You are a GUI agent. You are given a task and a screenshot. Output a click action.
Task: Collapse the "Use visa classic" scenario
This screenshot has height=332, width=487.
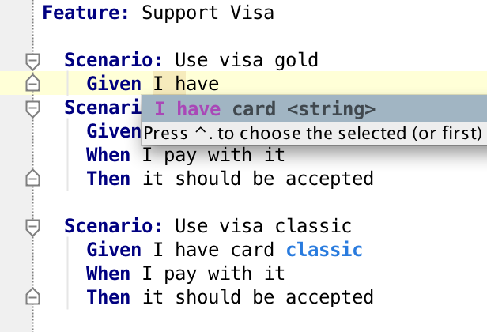pos(32,227)
